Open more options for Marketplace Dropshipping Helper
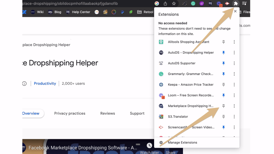The image size is (274, 154). 234,106
